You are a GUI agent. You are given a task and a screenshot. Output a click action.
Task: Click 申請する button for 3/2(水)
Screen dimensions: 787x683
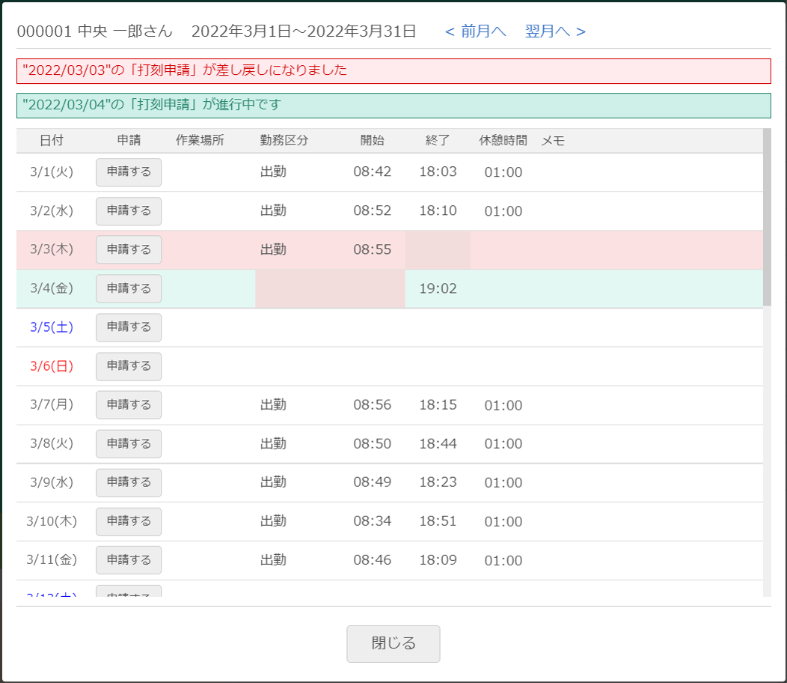[129, 211]
